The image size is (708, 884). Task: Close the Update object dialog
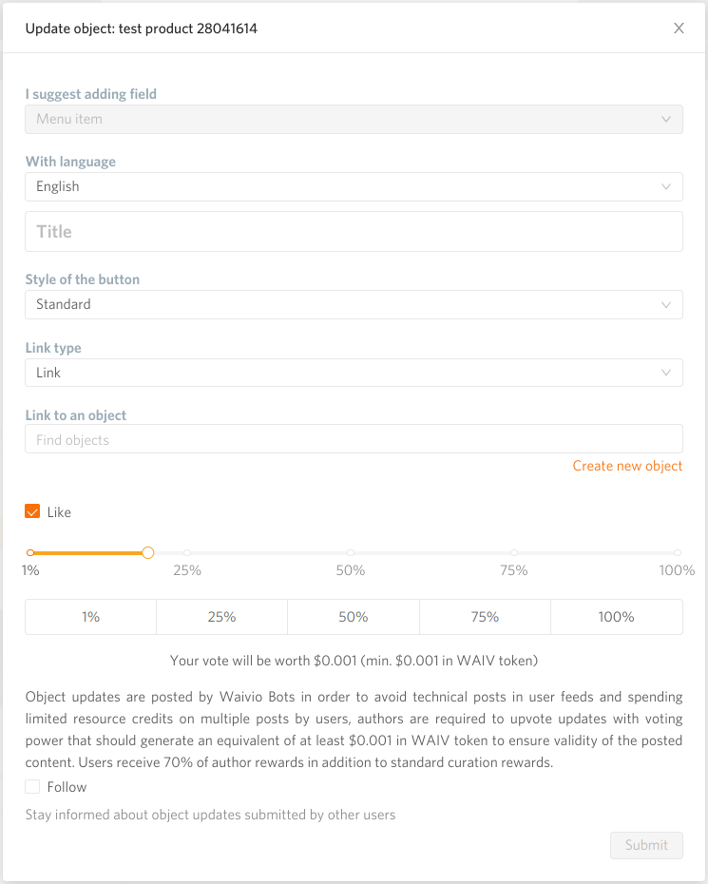pyautogui.click(x=679, y=29)
